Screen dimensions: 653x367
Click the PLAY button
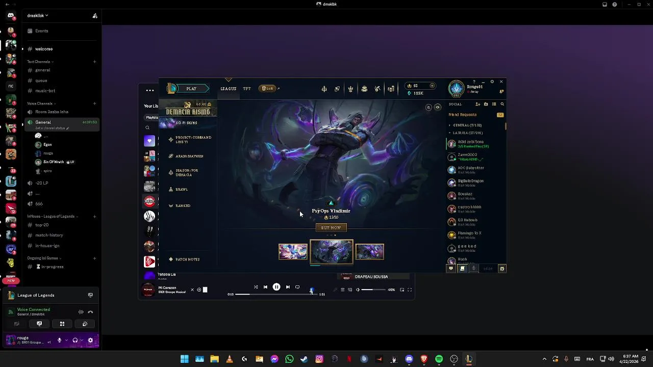click(191, 89)
